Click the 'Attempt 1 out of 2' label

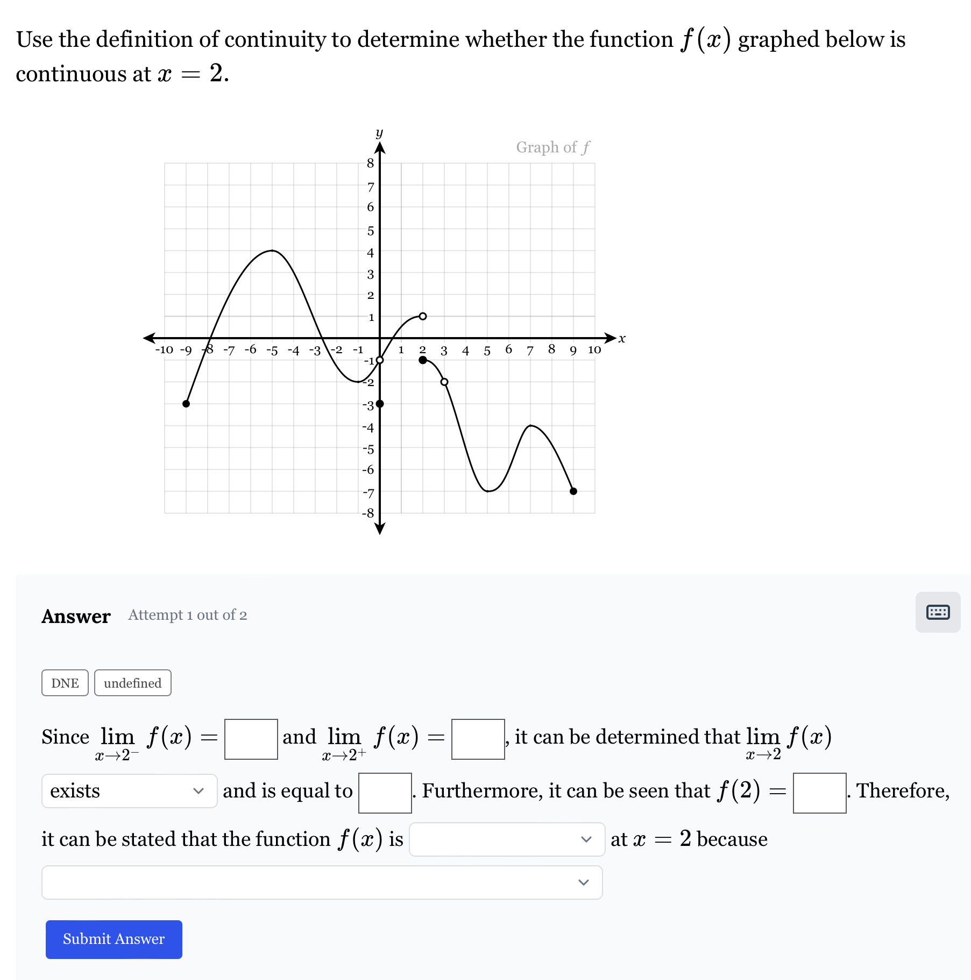tap(187, 615)
